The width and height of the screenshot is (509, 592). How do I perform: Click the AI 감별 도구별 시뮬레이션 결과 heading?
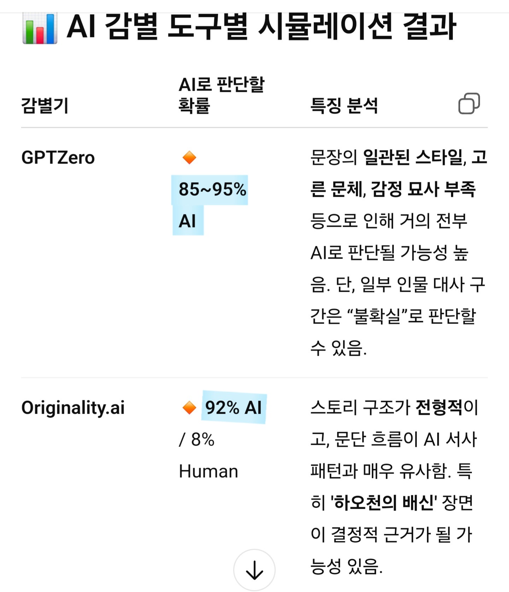pyautogui.click(x=261, y=26)
